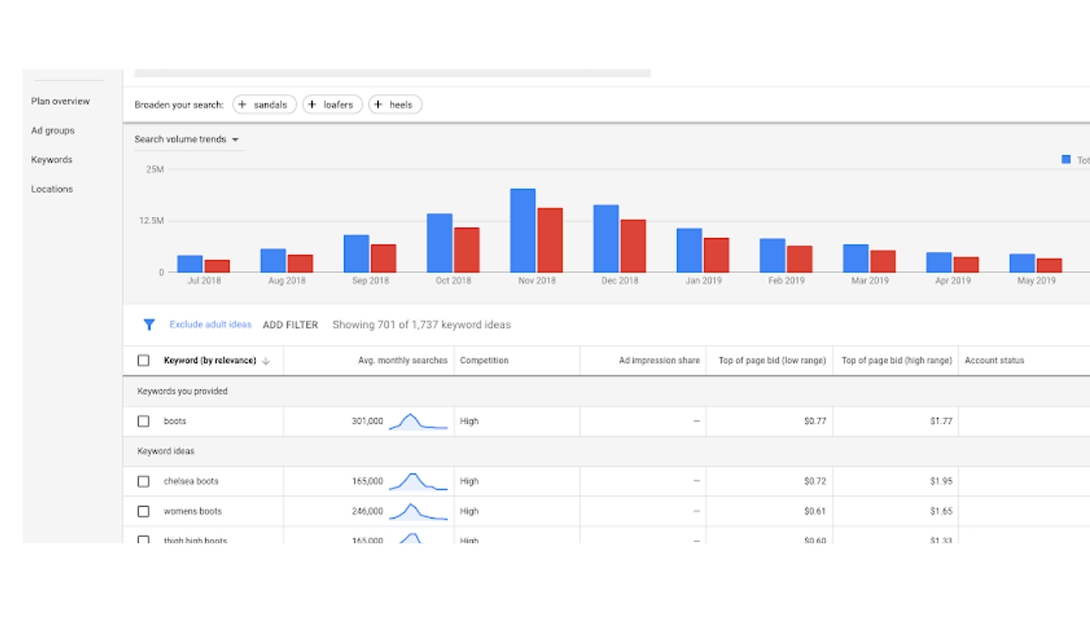Click the 'Keyword ideas' section header

coord(166,452)
